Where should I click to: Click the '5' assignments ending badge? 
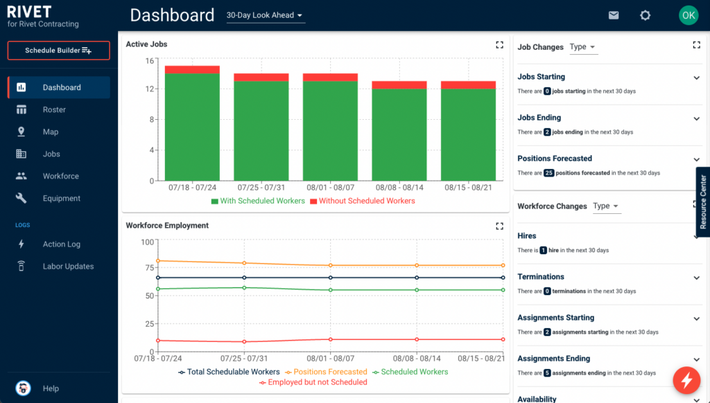click(x=547, y=373)
